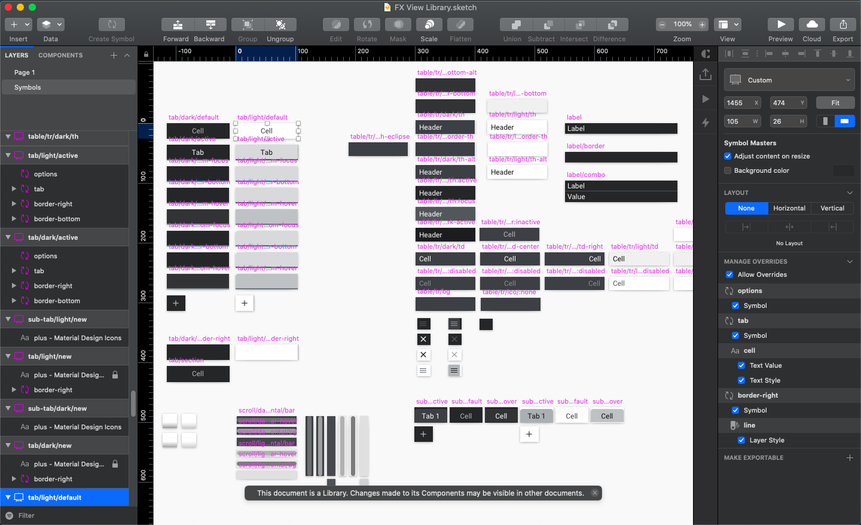Select the Horizontal layout option
This screenshot has height=525, width=861.
789,208
